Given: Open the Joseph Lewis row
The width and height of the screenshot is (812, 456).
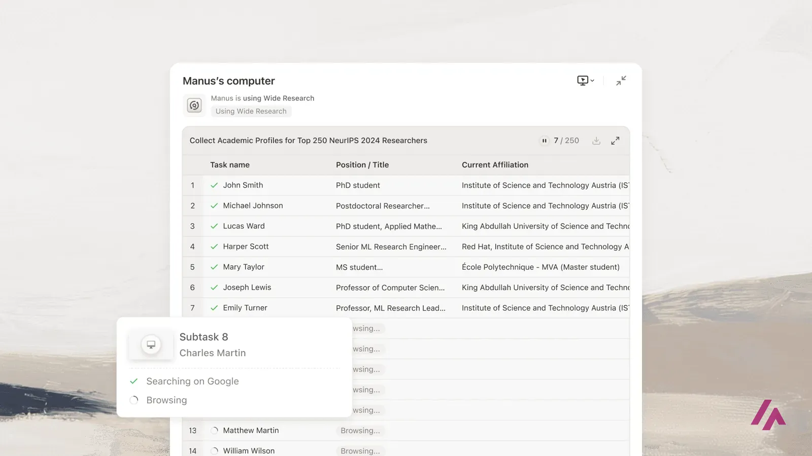Looking at the screenshot, I should point(406,287).
